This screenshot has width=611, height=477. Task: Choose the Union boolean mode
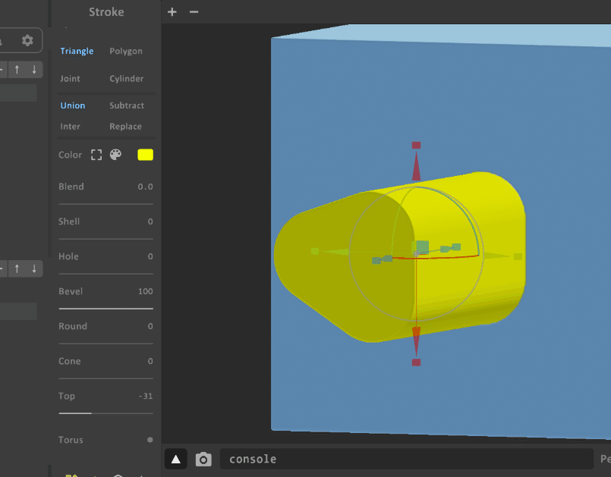[x=72, y=105]
